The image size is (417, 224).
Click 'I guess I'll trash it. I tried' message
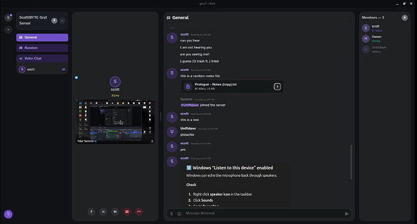tap(199, 61)
